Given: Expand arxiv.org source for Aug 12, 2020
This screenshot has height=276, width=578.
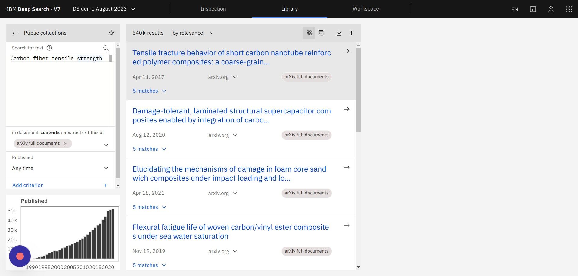Looking at the screenshot, I should tap(223, 135).
